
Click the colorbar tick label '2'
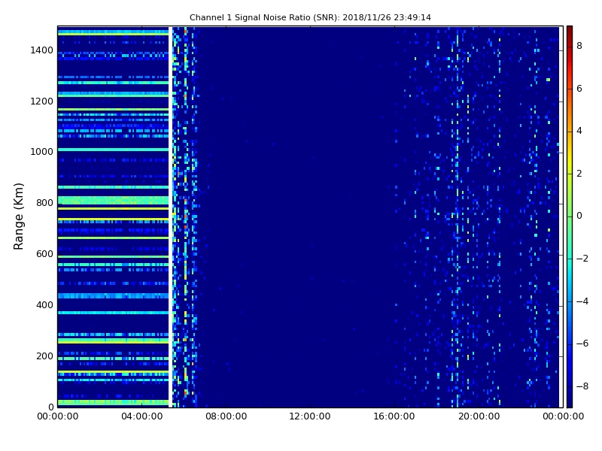point(579,174)
